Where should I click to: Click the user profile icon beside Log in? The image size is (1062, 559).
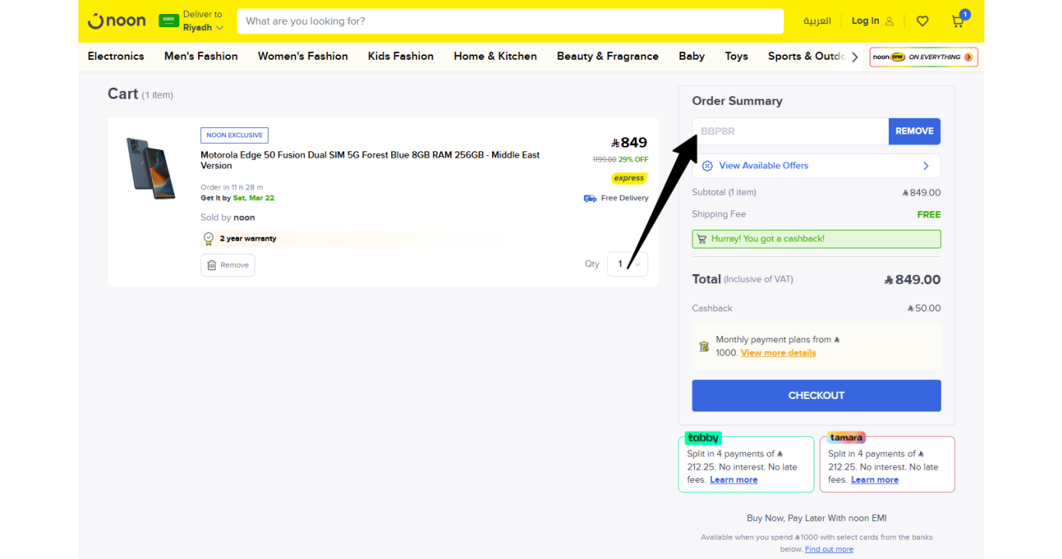click(x=890, y=22)
